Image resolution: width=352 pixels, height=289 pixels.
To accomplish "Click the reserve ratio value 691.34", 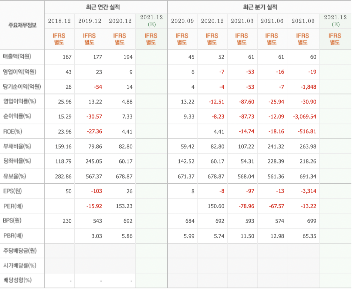I will coord(308,177).
